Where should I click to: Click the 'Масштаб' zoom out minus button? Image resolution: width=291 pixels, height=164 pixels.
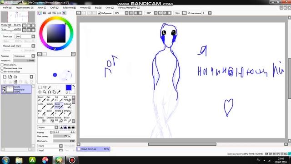tap(24, 26)
